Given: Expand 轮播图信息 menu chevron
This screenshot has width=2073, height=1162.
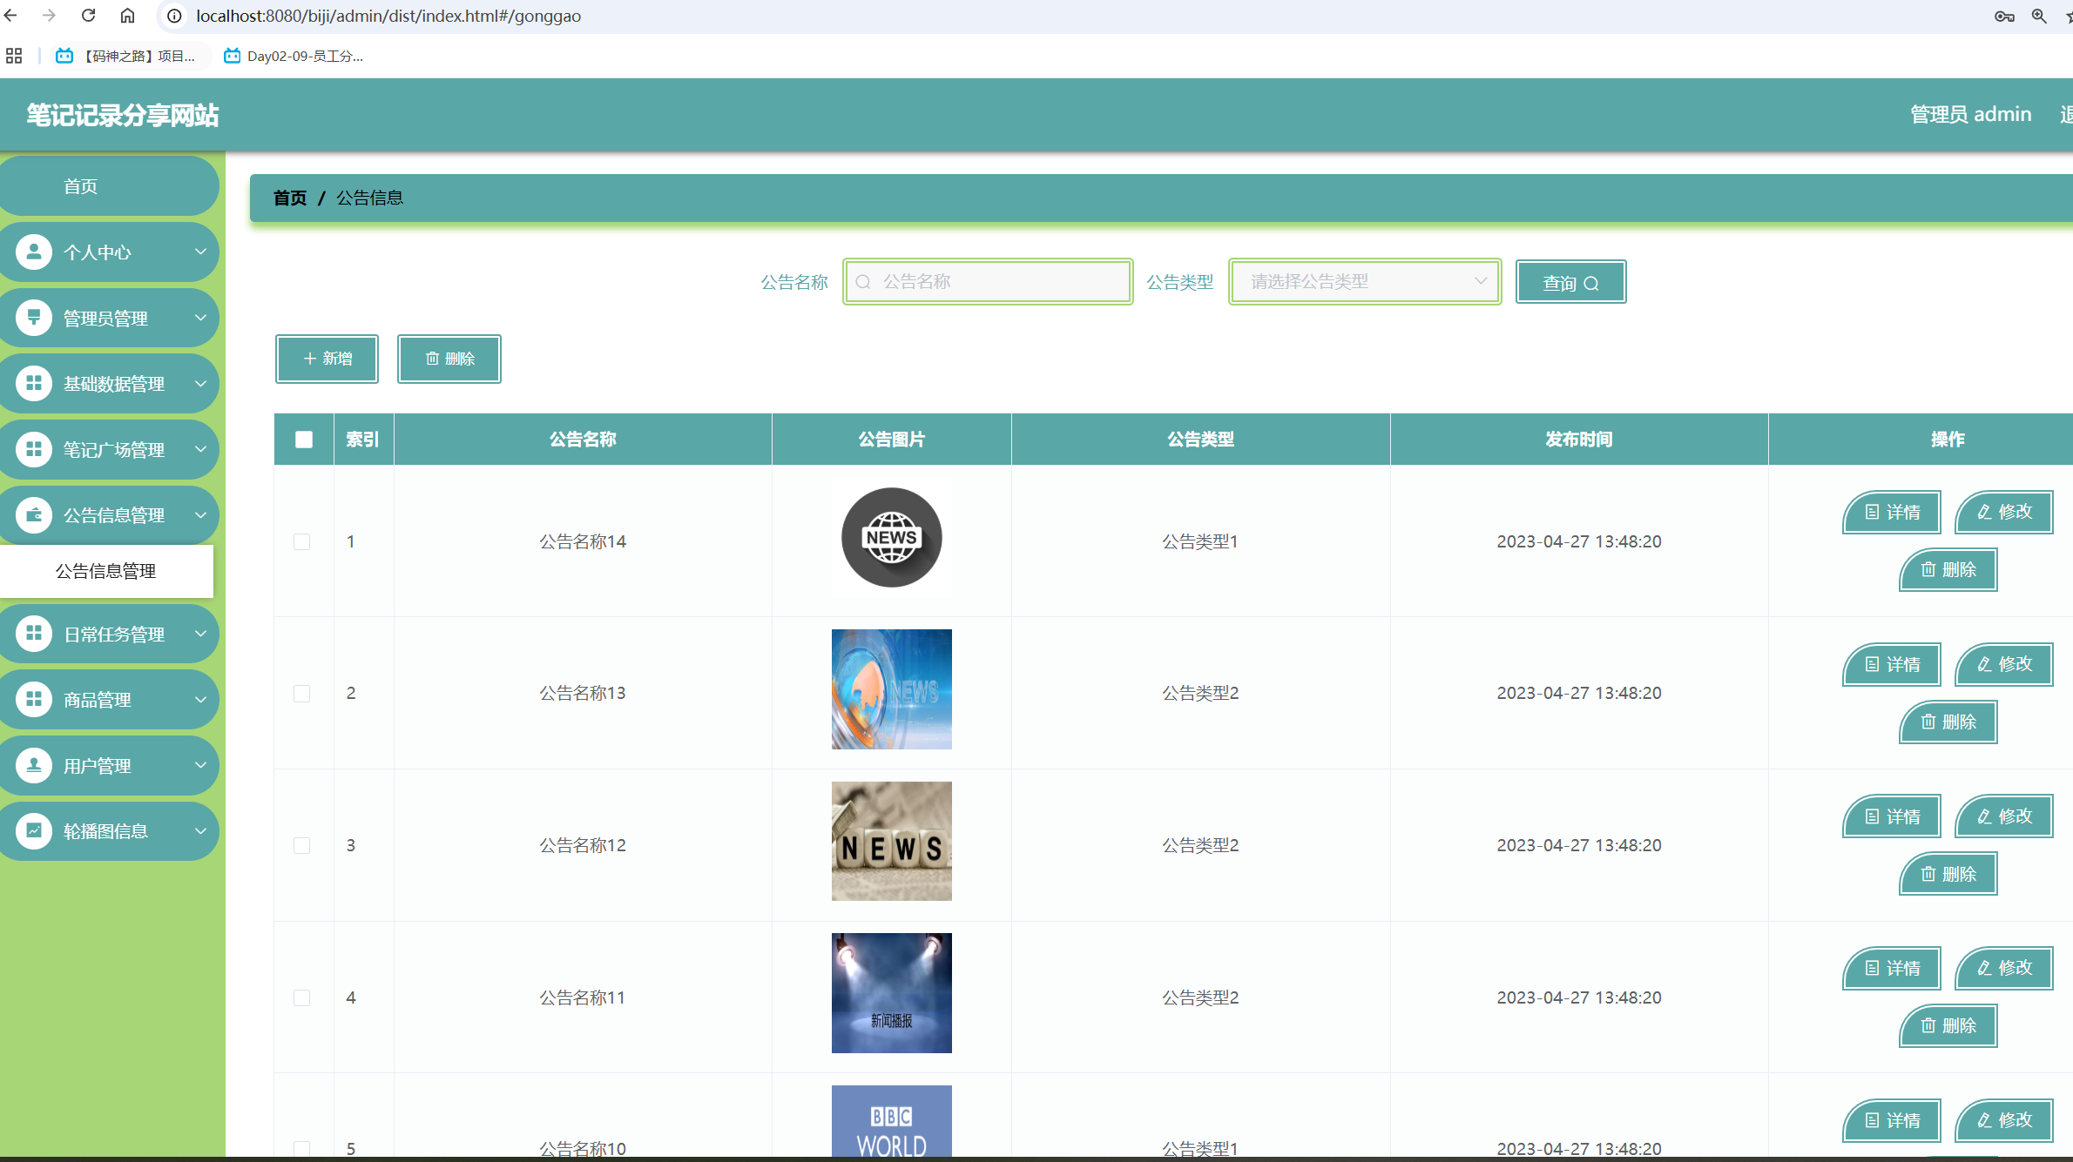Looking at the screenshot, I should [x=200, y=830].
